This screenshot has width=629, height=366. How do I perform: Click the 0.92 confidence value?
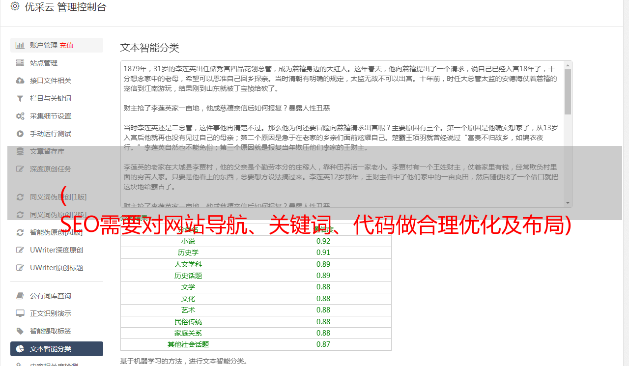coord(323,241)
